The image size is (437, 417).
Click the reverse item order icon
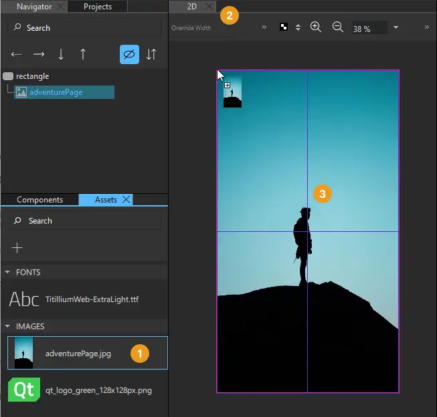click(151, 55)
